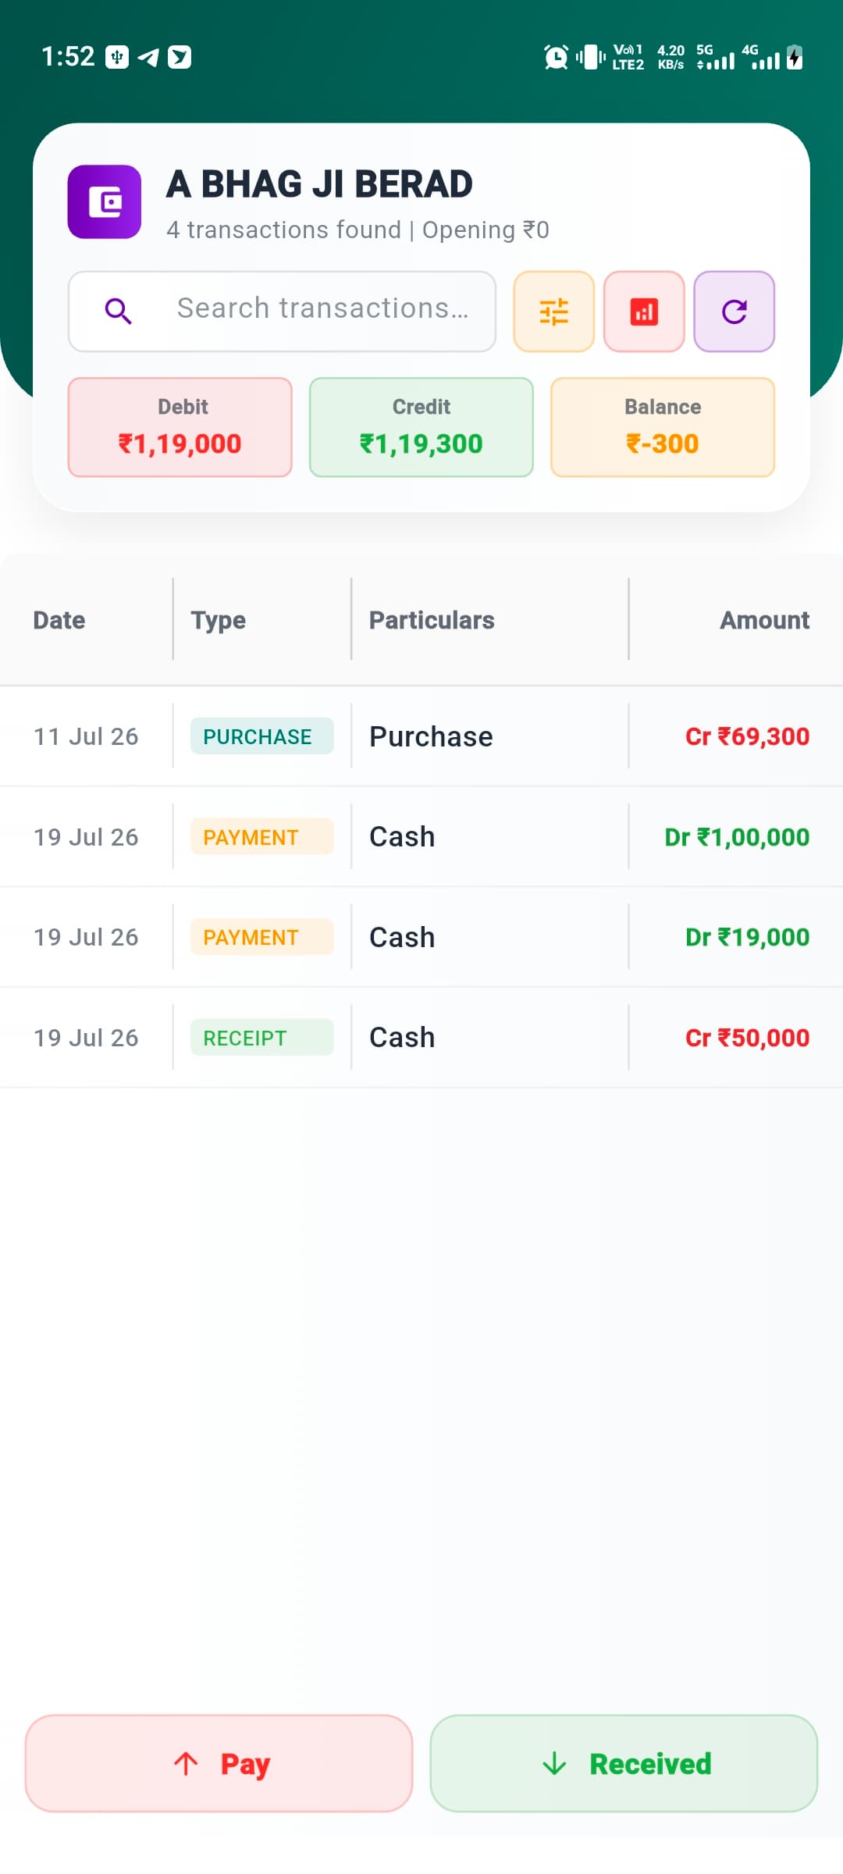Tap the magnifier search icon
The image size is (843, 1874).
118,311
